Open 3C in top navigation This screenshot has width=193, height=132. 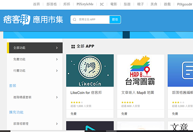(x=102, y=4)
